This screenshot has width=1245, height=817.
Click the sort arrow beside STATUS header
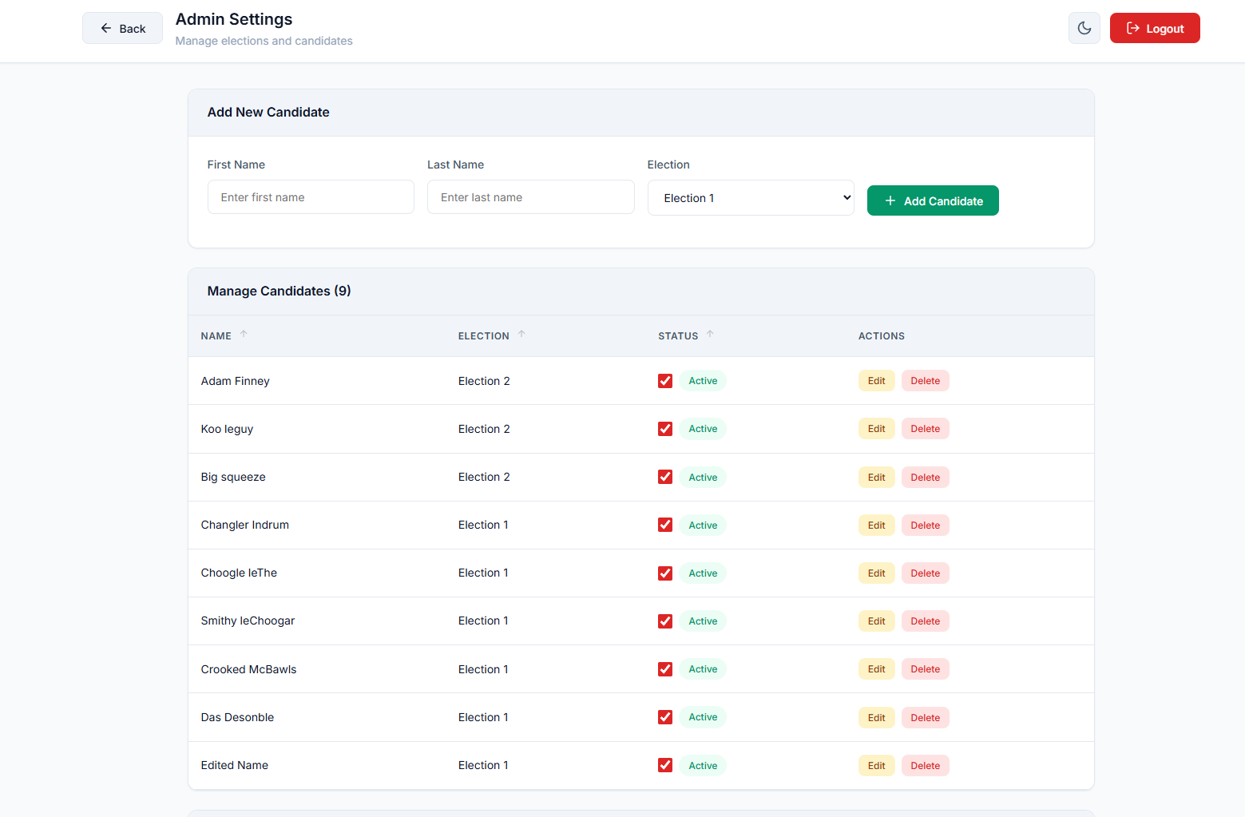point(710,335)
